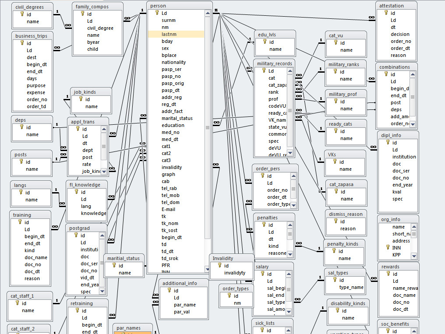Image resolution: width=445 pixels, height=334 pixels.
Task: Click scroll down arrow in postgrad table
Action: (x=102, y=291)
